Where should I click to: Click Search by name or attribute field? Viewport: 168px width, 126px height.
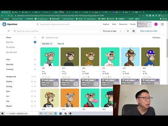56,31
